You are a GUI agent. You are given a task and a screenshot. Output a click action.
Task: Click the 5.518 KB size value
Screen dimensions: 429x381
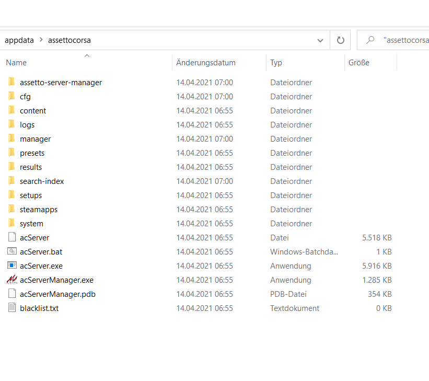377,238
